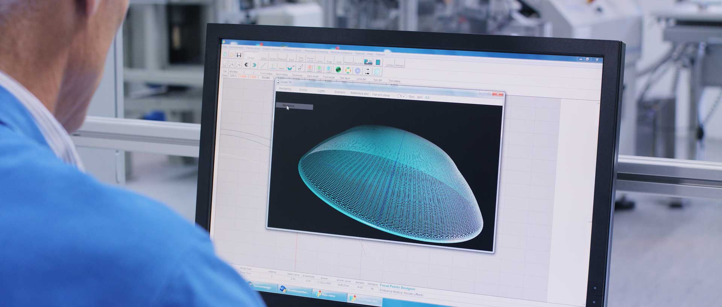The height and width of the screenshot is (307, 722).
Task: Click the Open folder icon
Action: (232, 55)
